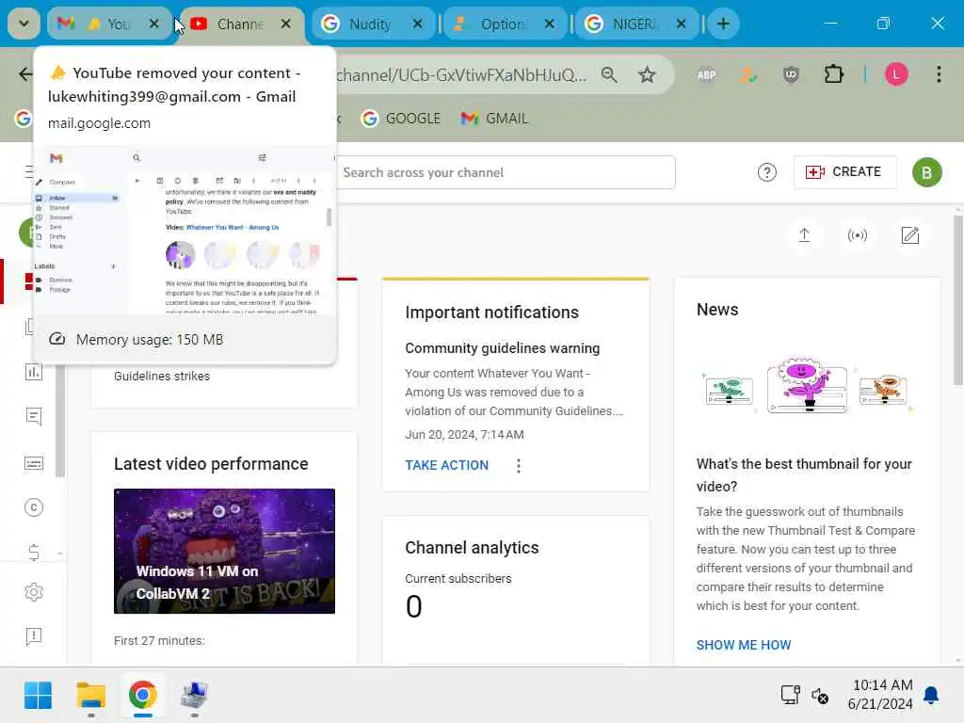Open the notification bell in taskbar
Viewport: 964px width, 723px height.
(931, 696)
